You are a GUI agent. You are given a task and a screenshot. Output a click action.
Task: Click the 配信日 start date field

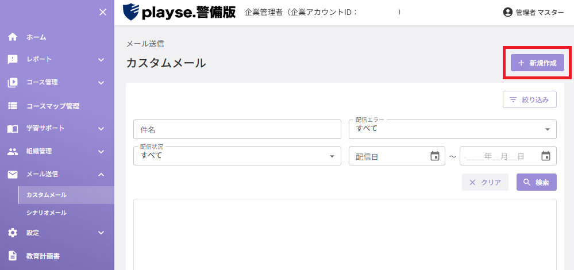397,156
